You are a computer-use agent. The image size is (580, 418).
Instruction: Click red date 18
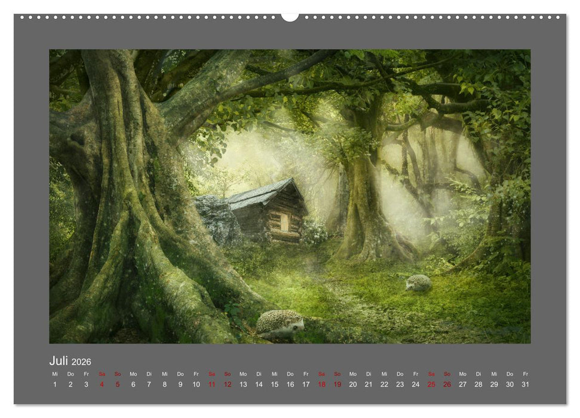click(x=321, y=385)
